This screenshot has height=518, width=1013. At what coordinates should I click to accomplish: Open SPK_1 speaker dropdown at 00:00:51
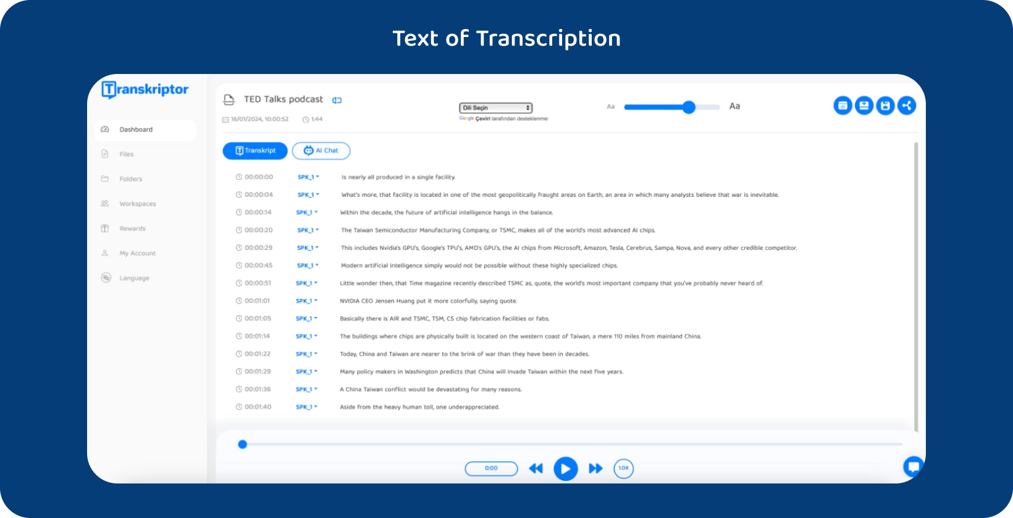coord(307,284)
